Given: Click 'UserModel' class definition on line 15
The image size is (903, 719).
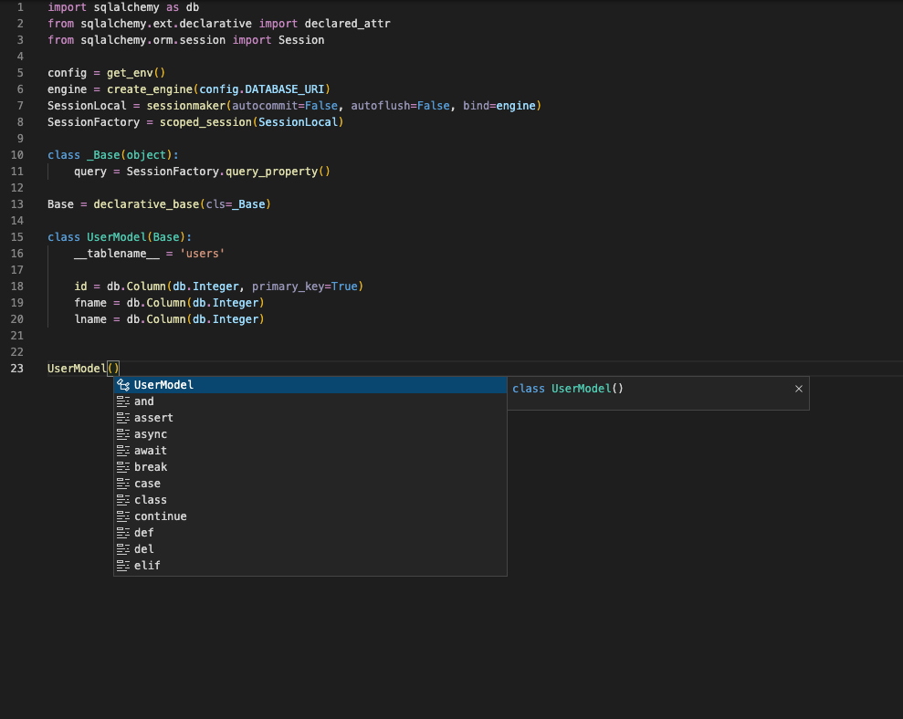Looking at the screenshot, I should point(117,237).
